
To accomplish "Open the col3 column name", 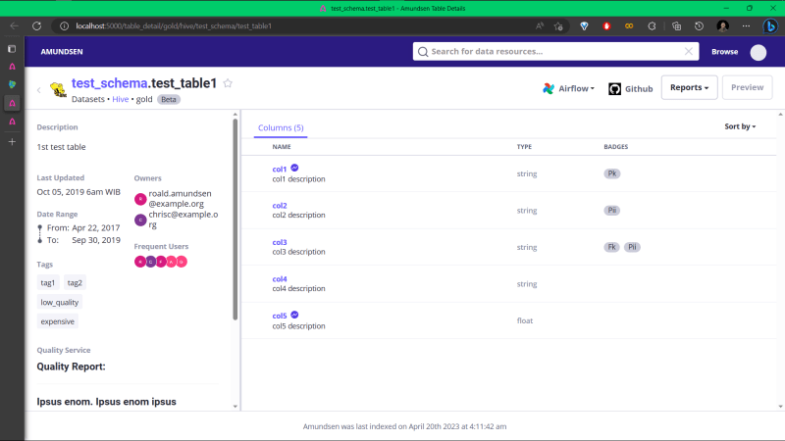I will tap(280, 242).
